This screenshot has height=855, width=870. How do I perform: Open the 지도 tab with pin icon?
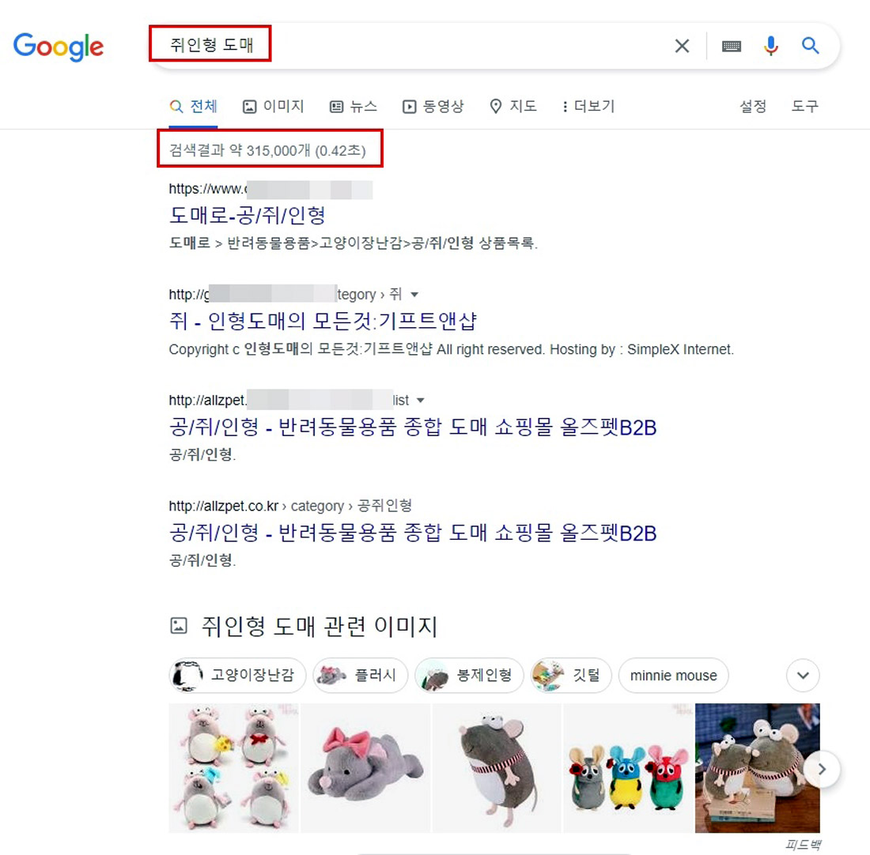click(x=513, y=106)
